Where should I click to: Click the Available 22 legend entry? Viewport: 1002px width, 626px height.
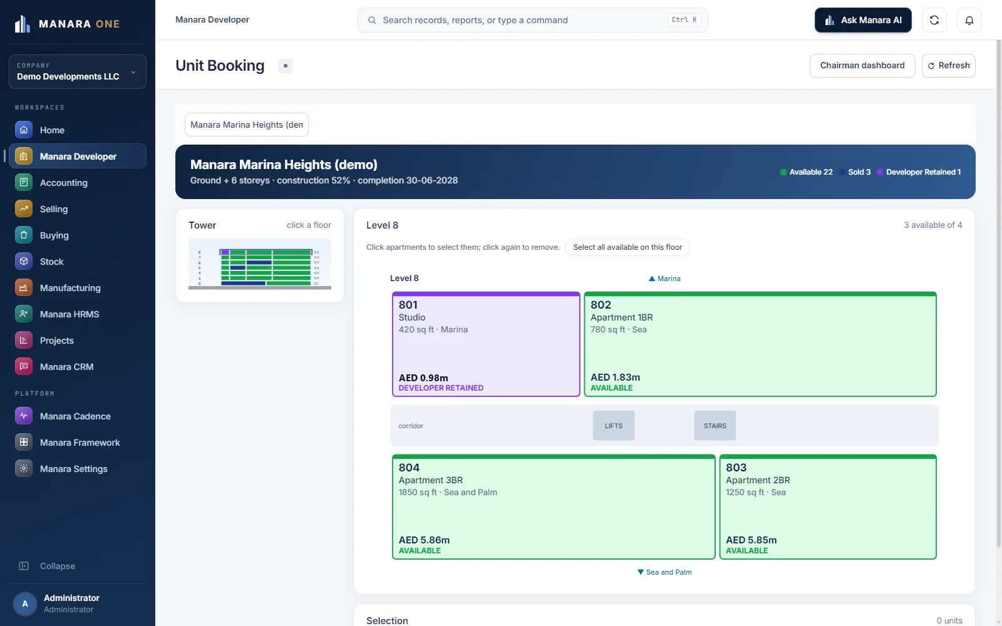pos(807,172)
